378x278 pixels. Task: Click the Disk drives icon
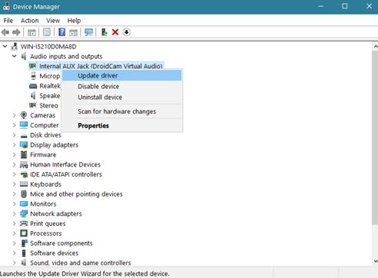pyautogui.click(x=24, y=135)
